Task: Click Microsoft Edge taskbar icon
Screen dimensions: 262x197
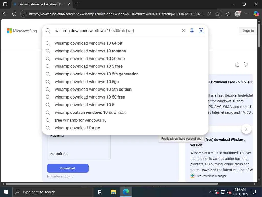Action: (126, 192)
